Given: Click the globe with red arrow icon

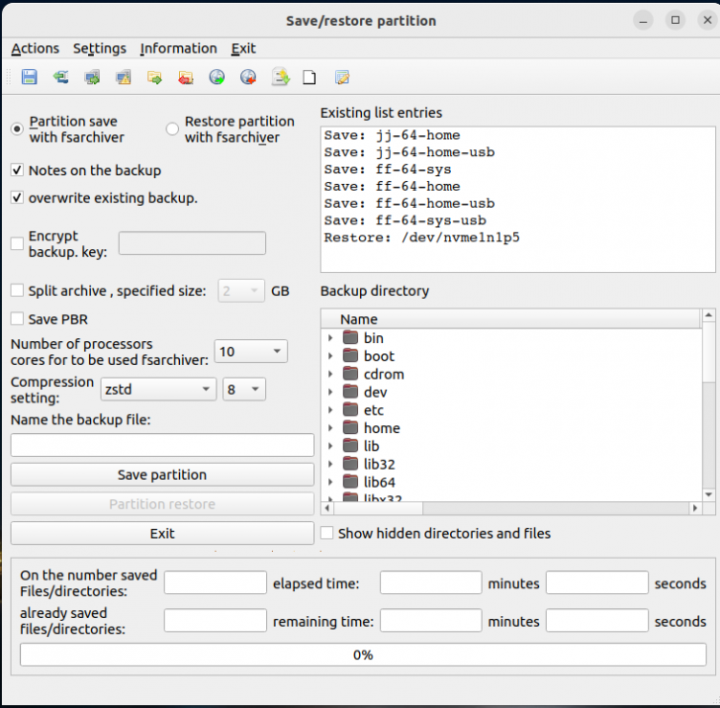Looking at the screenshot, I should point(248,77).
